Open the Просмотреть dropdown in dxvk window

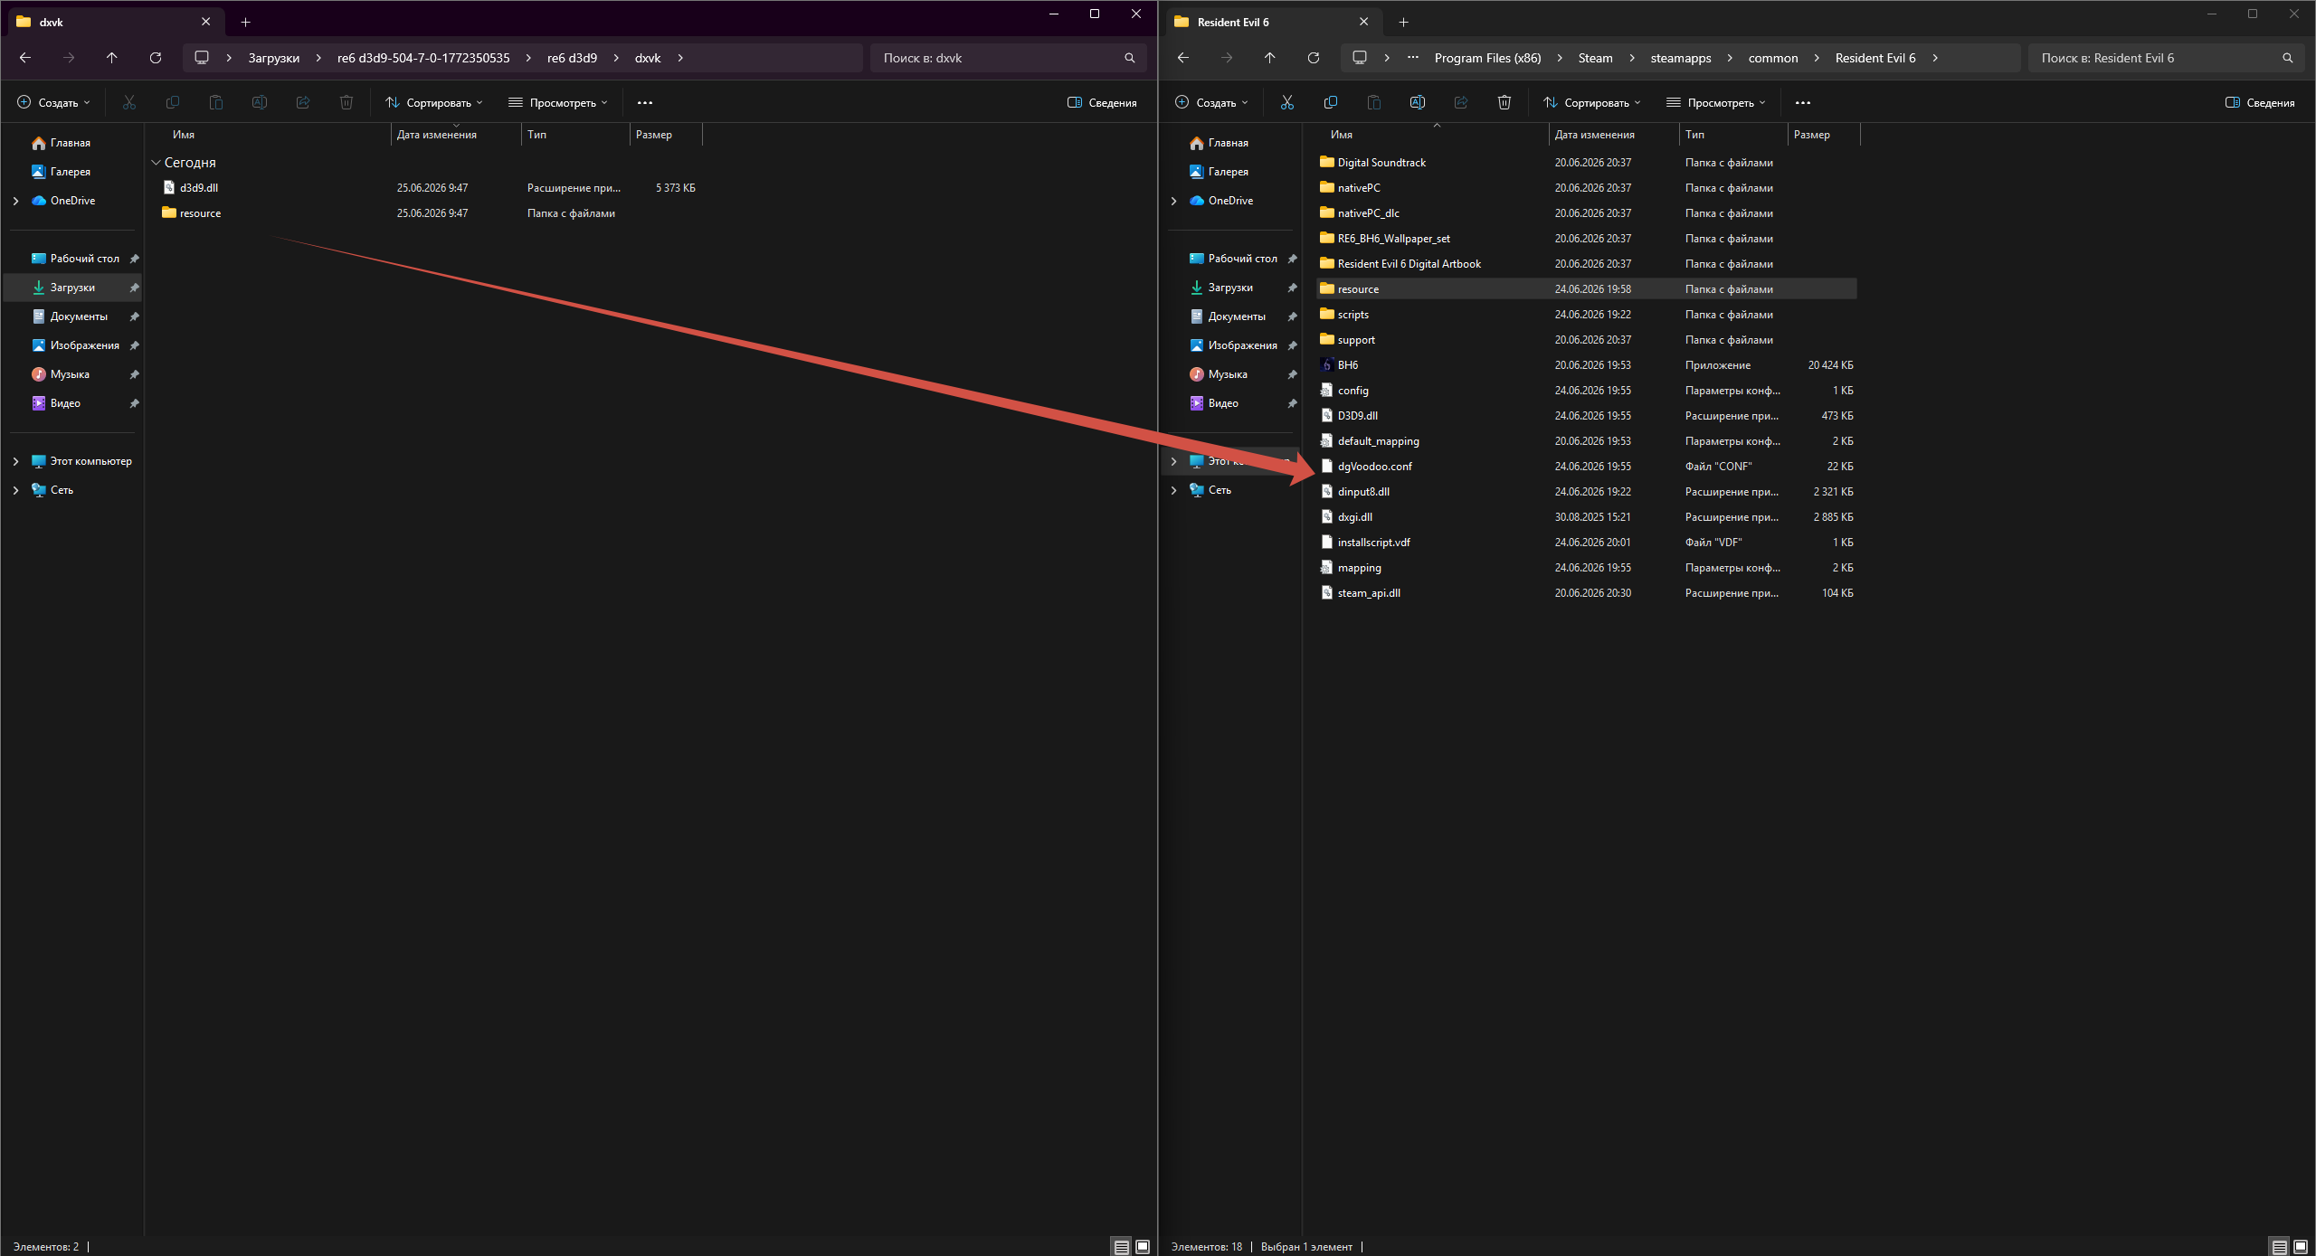[558, 103]
